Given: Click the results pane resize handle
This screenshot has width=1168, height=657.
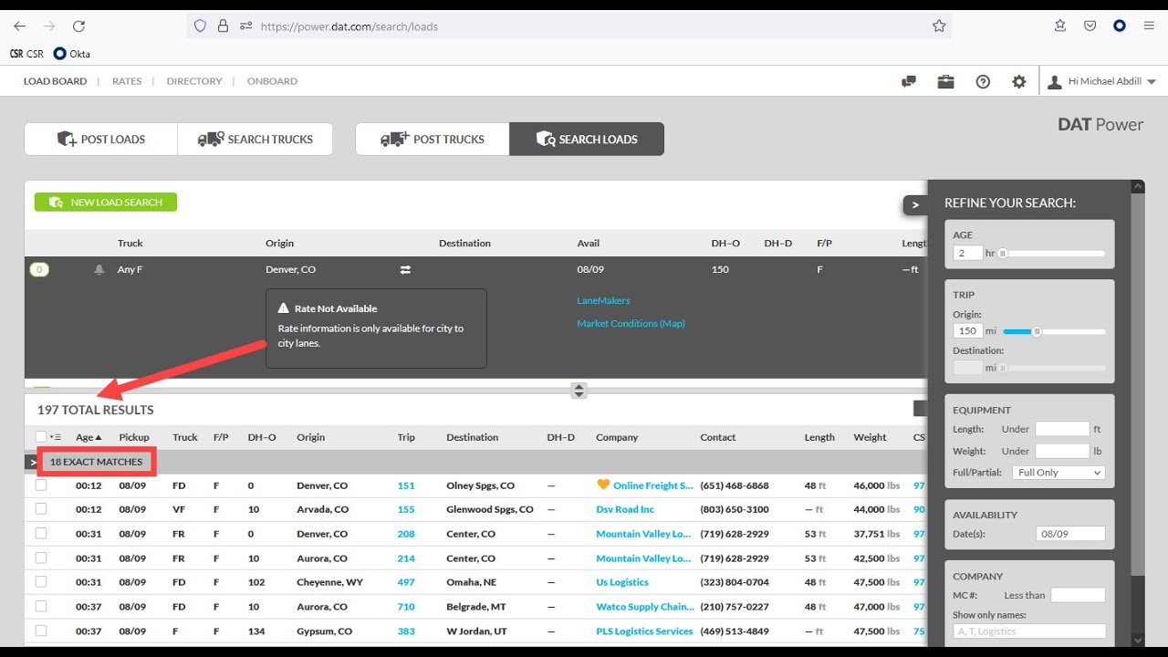Looking at the screenshot, I should coord(579,391).
